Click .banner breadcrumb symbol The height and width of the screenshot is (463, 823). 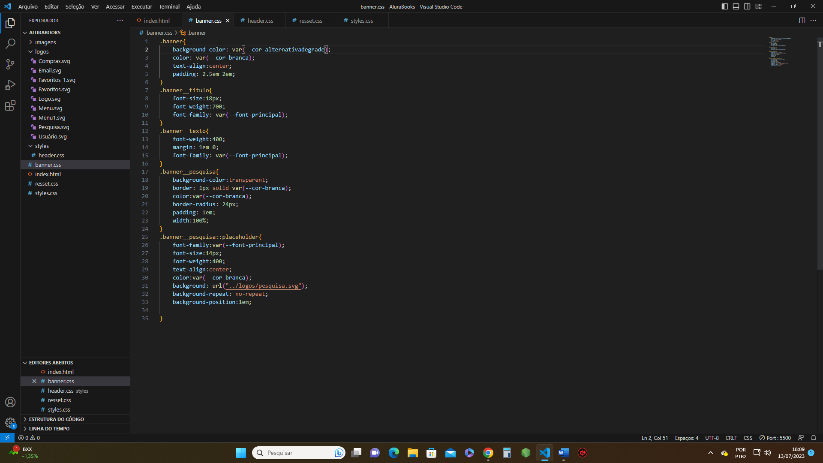193,33
